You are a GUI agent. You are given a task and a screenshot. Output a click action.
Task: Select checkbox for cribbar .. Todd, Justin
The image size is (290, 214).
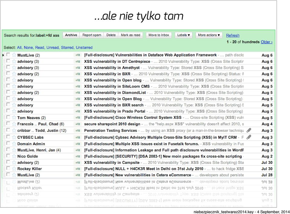pos(8,130)
